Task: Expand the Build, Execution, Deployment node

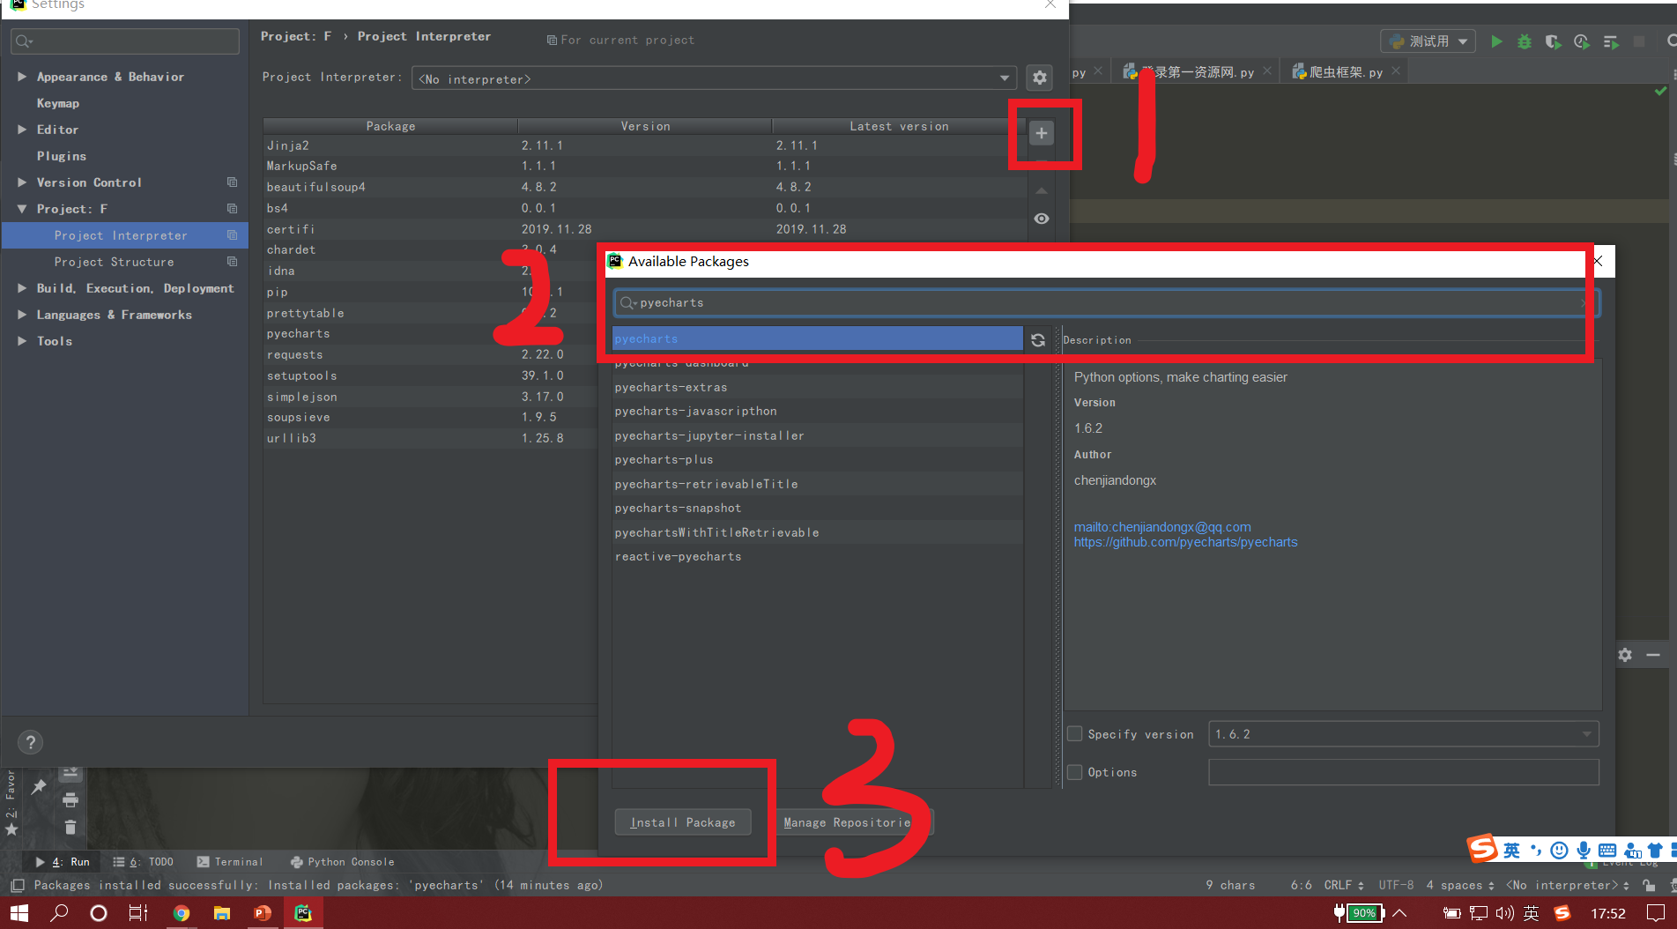Action: [x=22, y=288]
